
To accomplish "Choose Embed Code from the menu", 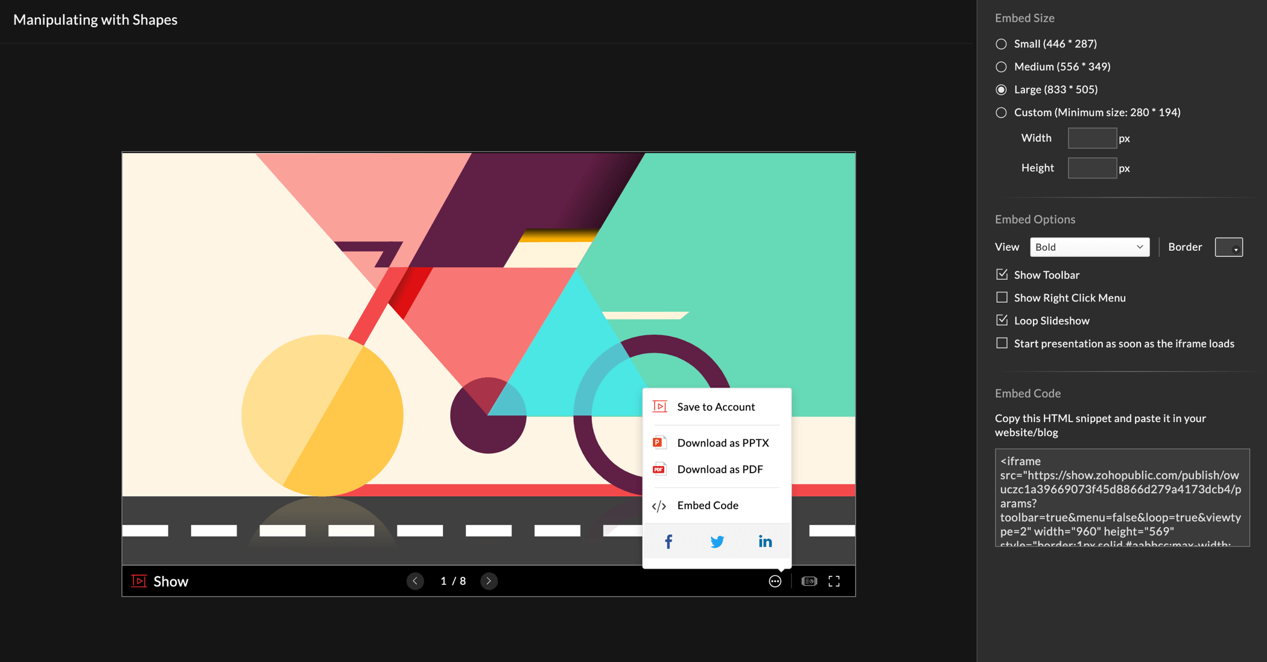I will (708, 505).
